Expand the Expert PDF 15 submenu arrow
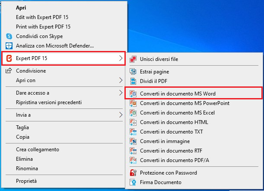The height and width of the screenshot is (191, 264). (121, 58)
